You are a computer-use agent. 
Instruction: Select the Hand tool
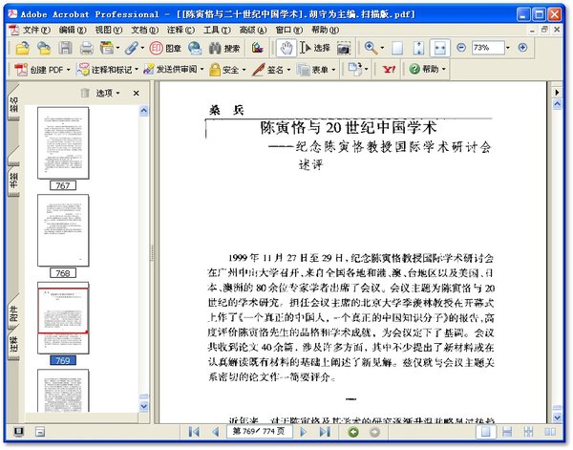click(286, 48)
